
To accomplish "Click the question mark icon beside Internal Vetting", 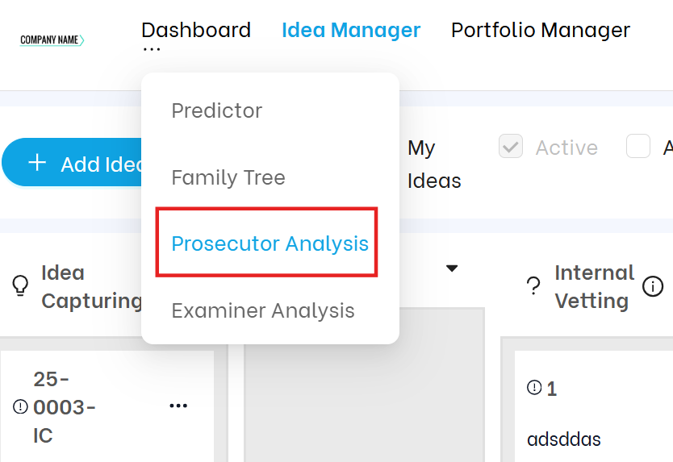I will click(x=533, y=286).
